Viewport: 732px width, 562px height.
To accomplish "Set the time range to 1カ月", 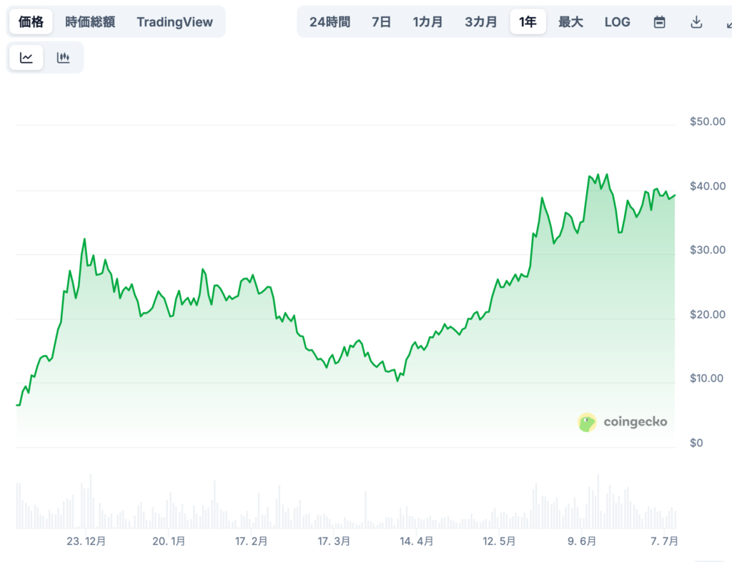I will [x=427, y=22].
